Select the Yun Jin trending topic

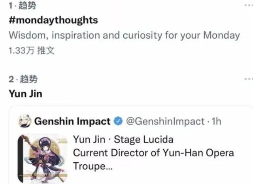click(x=25, y=94)
